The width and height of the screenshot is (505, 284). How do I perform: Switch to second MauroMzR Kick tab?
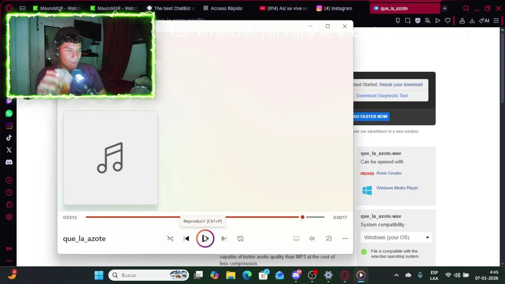coord(114,8)
